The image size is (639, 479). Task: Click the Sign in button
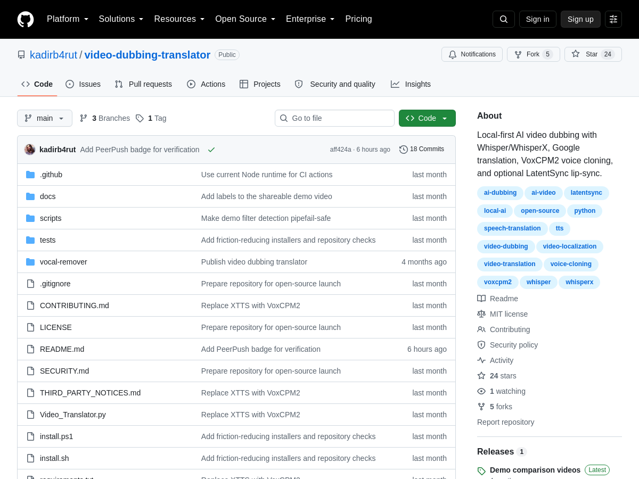point(538,19)
